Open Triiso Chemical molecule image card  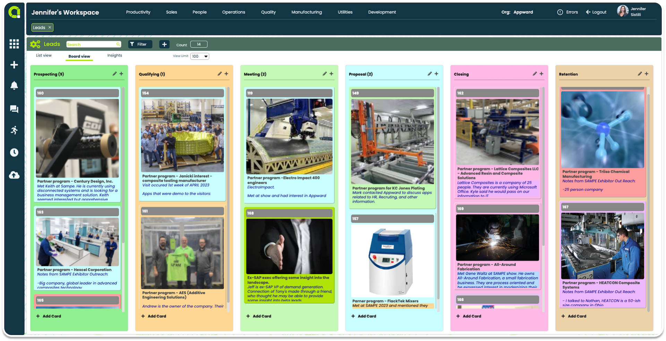tap(603, 129)
